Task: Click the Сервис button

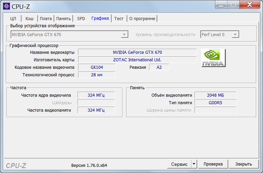Action: pyautogui.click(x=179, y=164)
